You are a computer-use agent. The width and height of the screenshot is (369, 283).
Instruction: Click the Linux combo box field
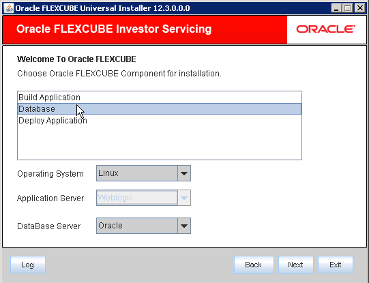136,173
